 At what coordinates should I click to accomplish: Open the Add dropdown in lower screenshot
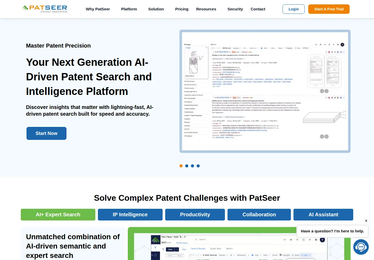[x=258, y=255]
